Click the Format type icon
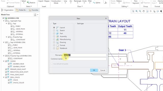The height and width of the screenshot is (91, 163). click(57, 45)
